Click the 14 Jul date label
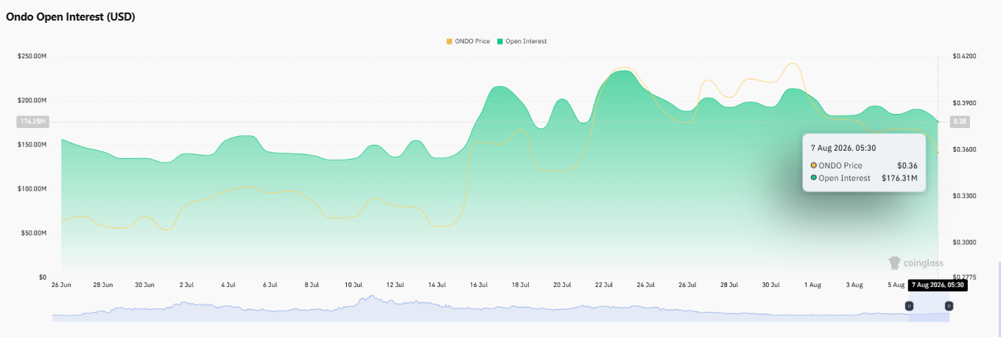The image size is (1001, 337). click(437, 284)
